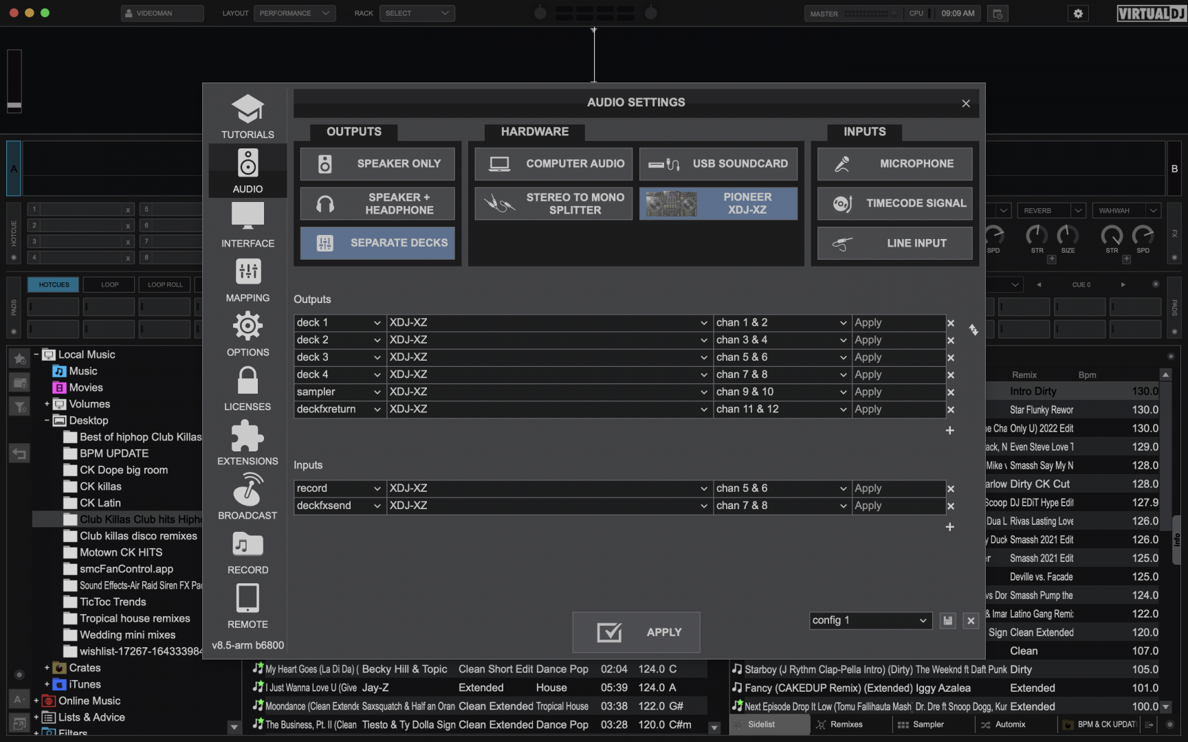The height and width of the screenshot is (742, 1188).
Task: Adjust the master level meter slider
Action: pyautogui.click(x=872, y=13)
